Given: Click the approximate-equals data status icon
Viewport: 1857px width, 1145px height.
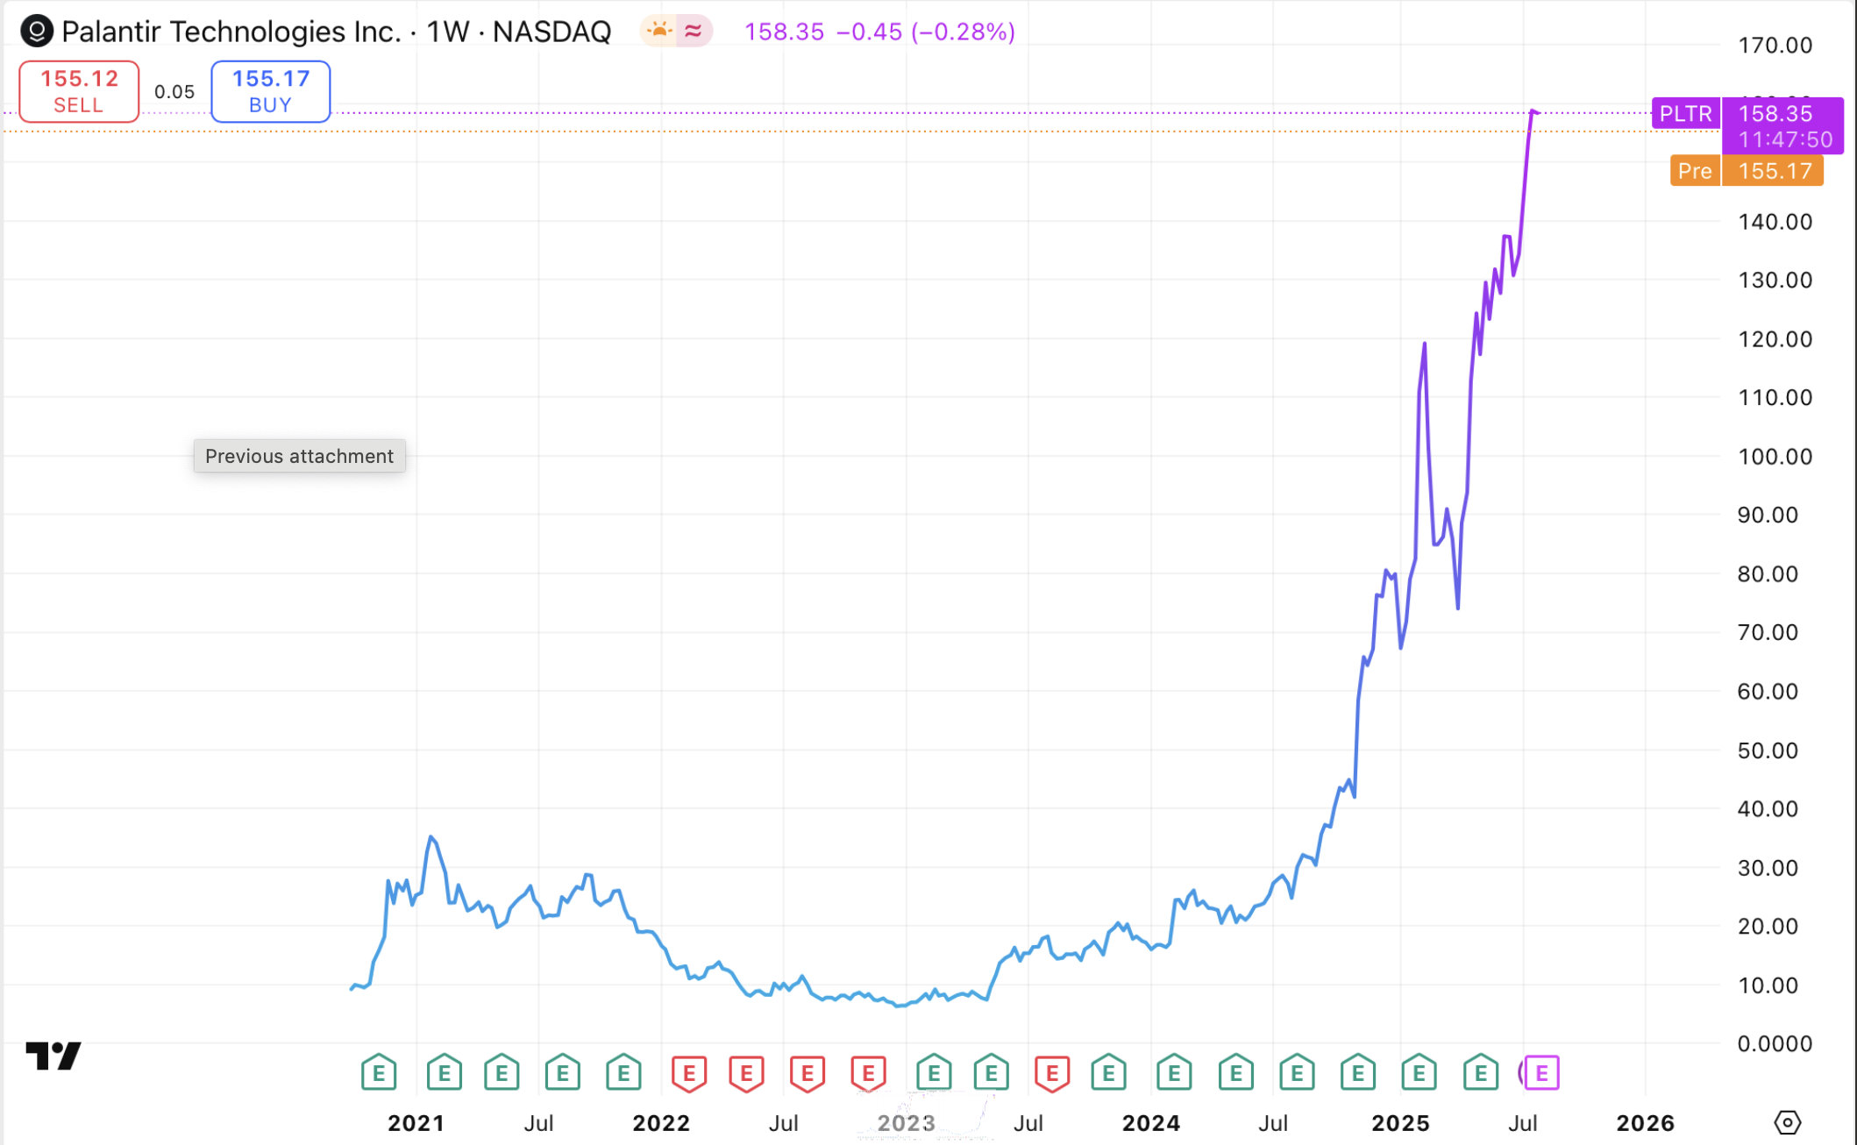Looking at the screenshot, I should tap(694, 32).
